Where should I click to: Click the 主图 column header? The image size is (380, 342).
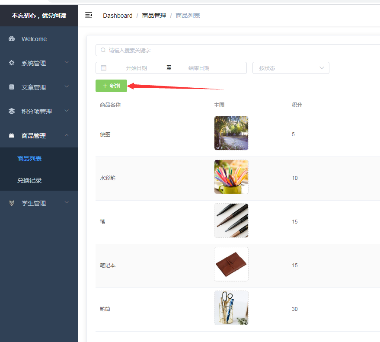pos(219,105)
